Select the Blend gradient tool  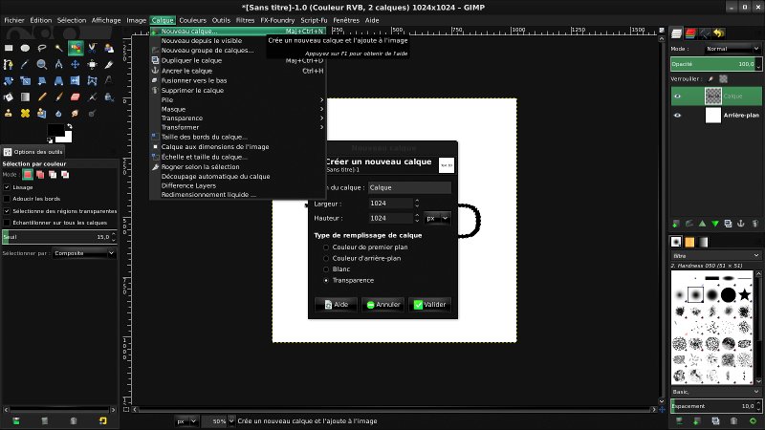26,97
